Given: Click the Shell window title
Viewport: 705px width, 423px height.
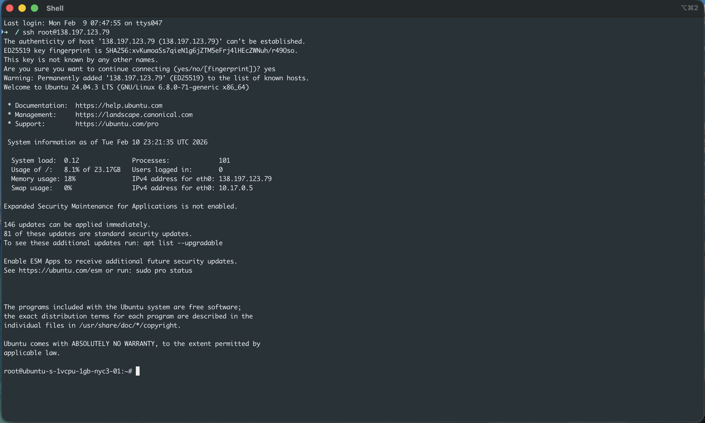Looking at the screenshot, I should (55, 8).
